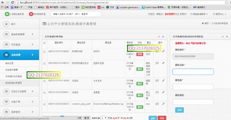Open the 管理中心 dropdown in top bar

(220, 14)
